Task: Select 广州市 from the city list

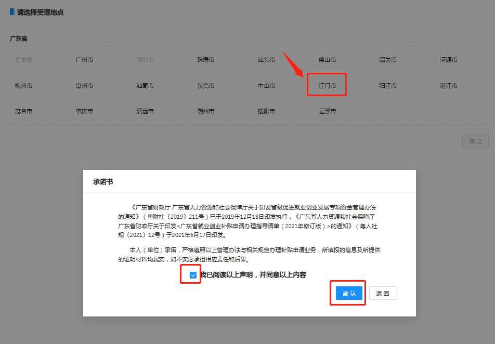Action: (84, 59)
